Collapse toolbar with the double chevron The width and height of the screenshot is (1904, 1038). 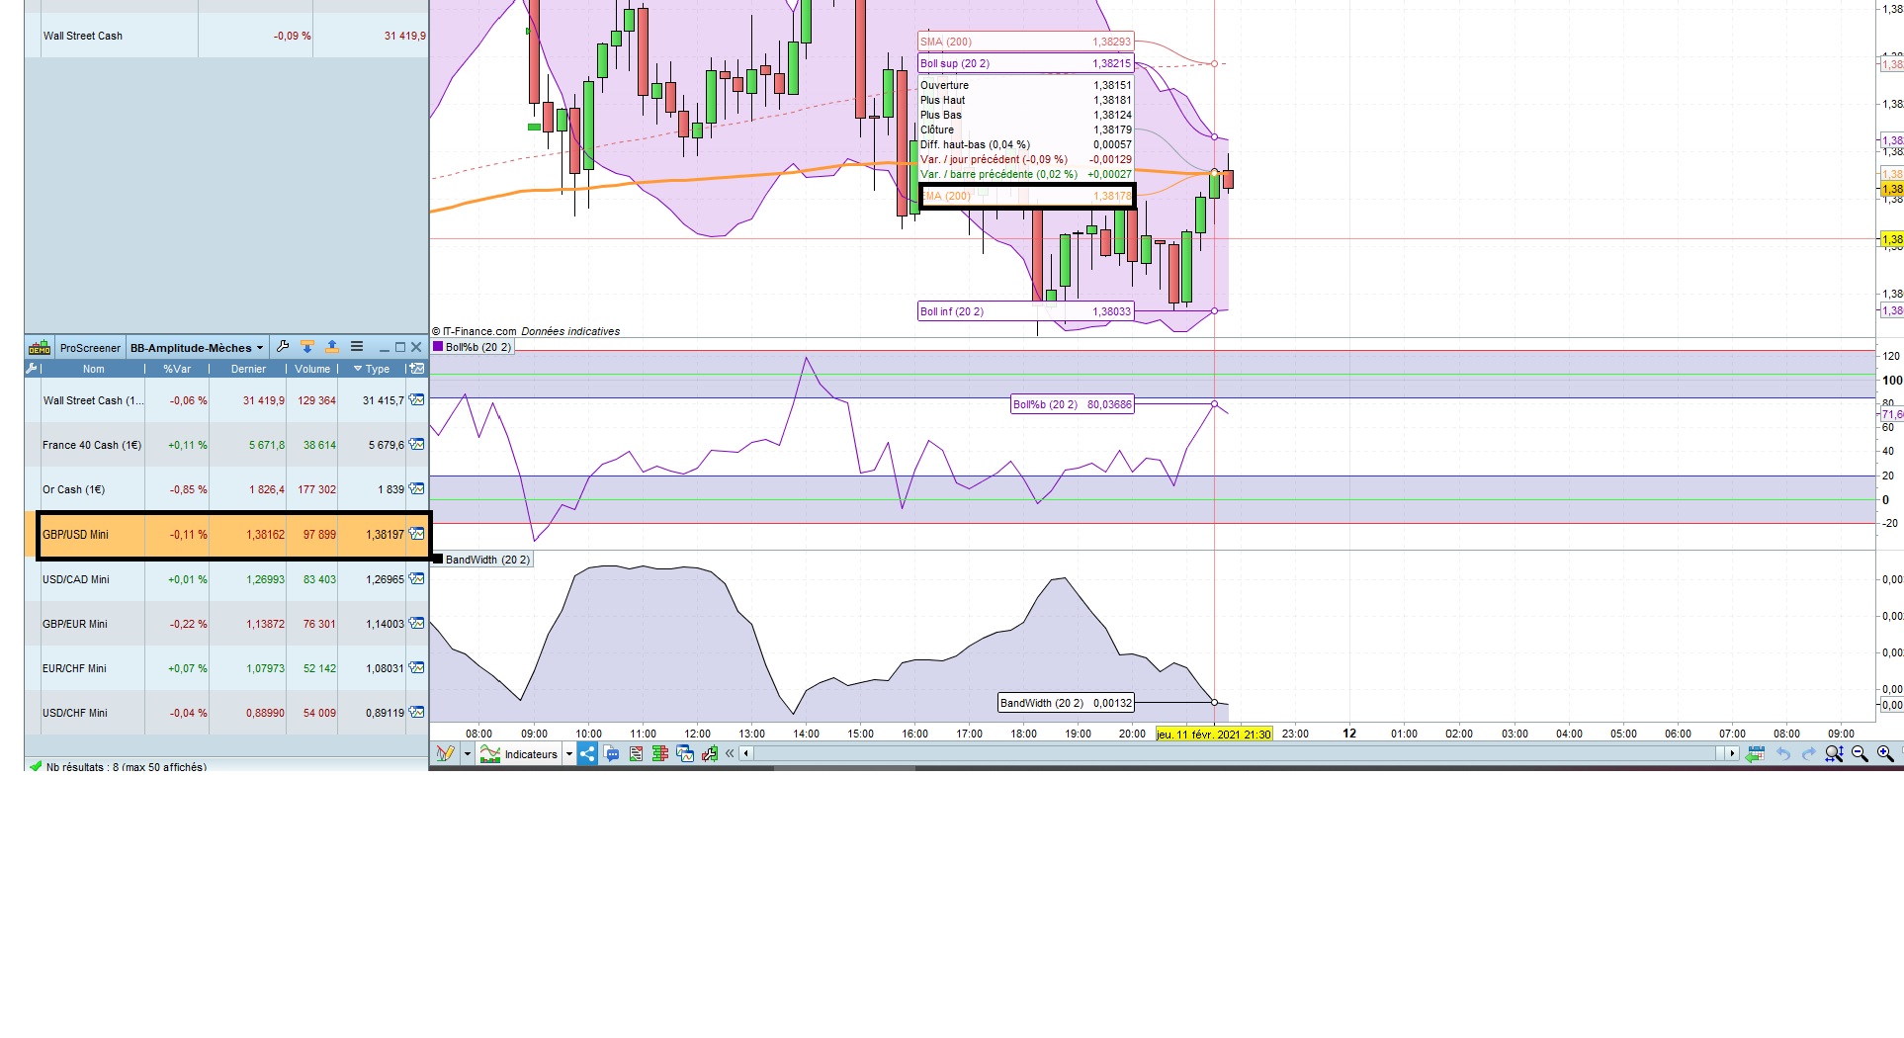click(x=731, y=753)
